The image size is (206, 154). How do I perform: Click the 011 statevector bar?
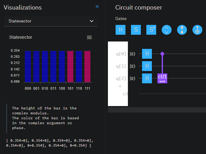pos(53,67)
